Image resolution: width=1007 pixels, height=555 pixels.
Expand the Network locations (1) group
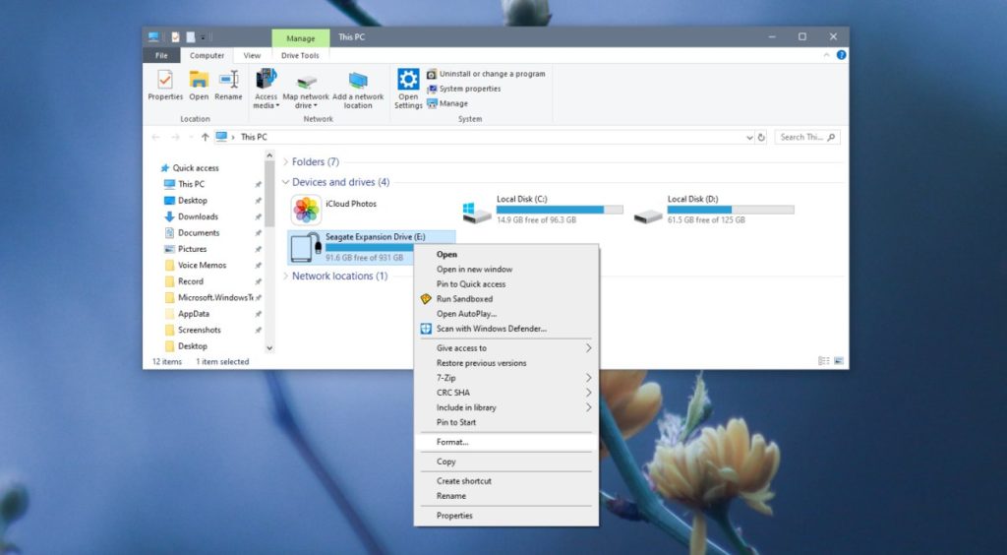pyautogui.click(x=286, y=277)
